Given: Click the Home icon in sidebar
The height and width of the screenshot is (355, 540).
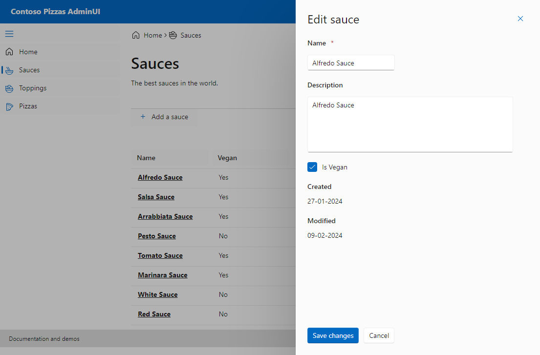Looking at the screenshot, I should tap(9, 52).
